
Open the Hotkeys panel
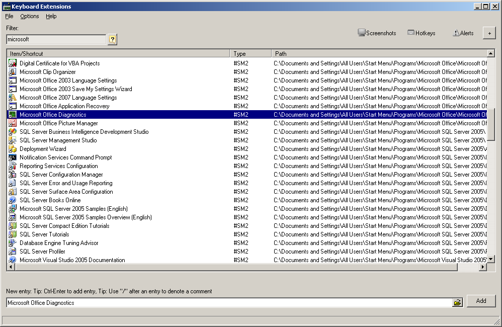click(x=421, y=33)
